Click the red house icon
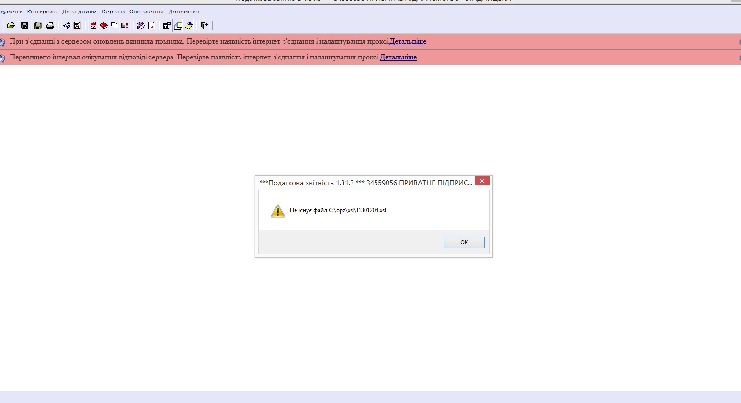The height and width of the screenshot is (403, 741). click(93, 25)
